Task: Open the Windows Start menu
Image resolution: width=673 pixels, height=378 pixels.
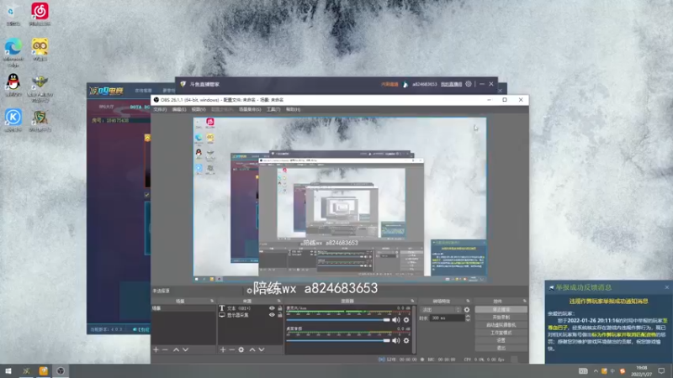Action: tap(8, 371)
